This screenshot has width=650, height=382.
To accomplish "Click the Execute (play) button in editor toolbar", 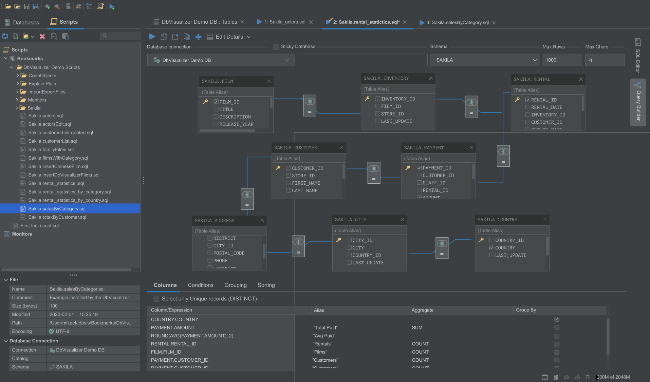I will (x=152, y=37).
